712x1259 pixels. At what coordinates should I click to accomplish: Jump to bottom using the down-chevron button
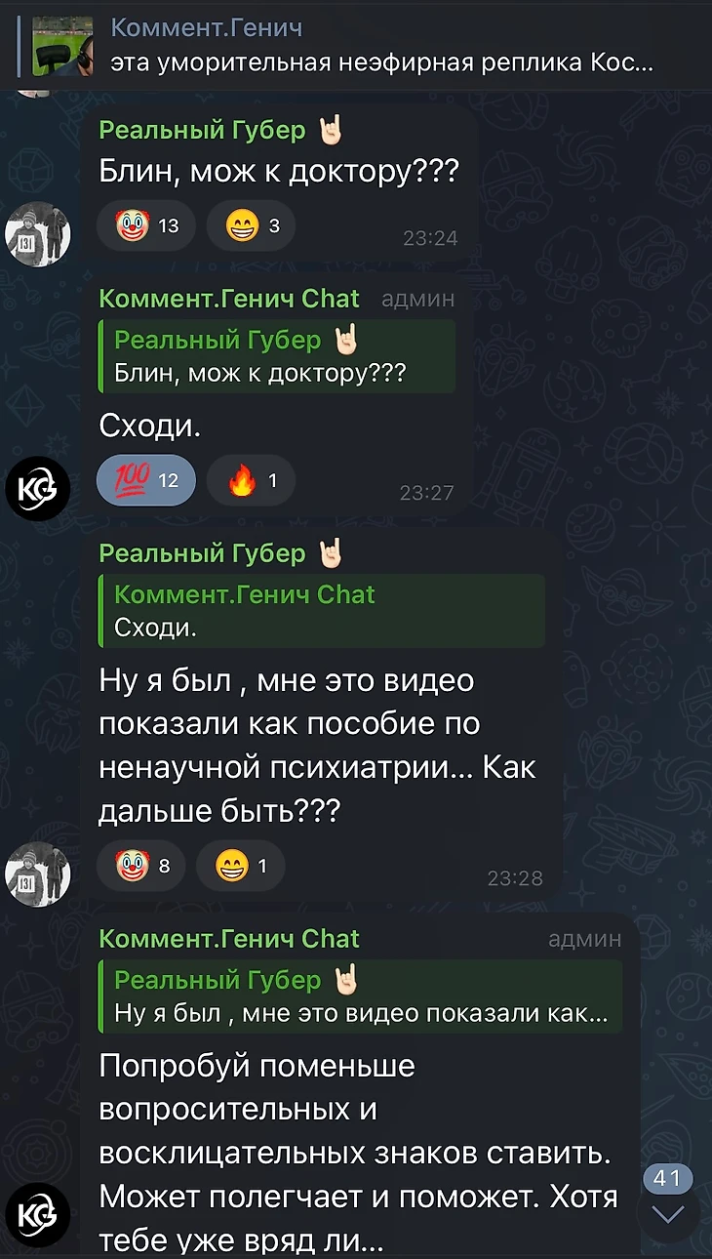tap(668, 1215)
